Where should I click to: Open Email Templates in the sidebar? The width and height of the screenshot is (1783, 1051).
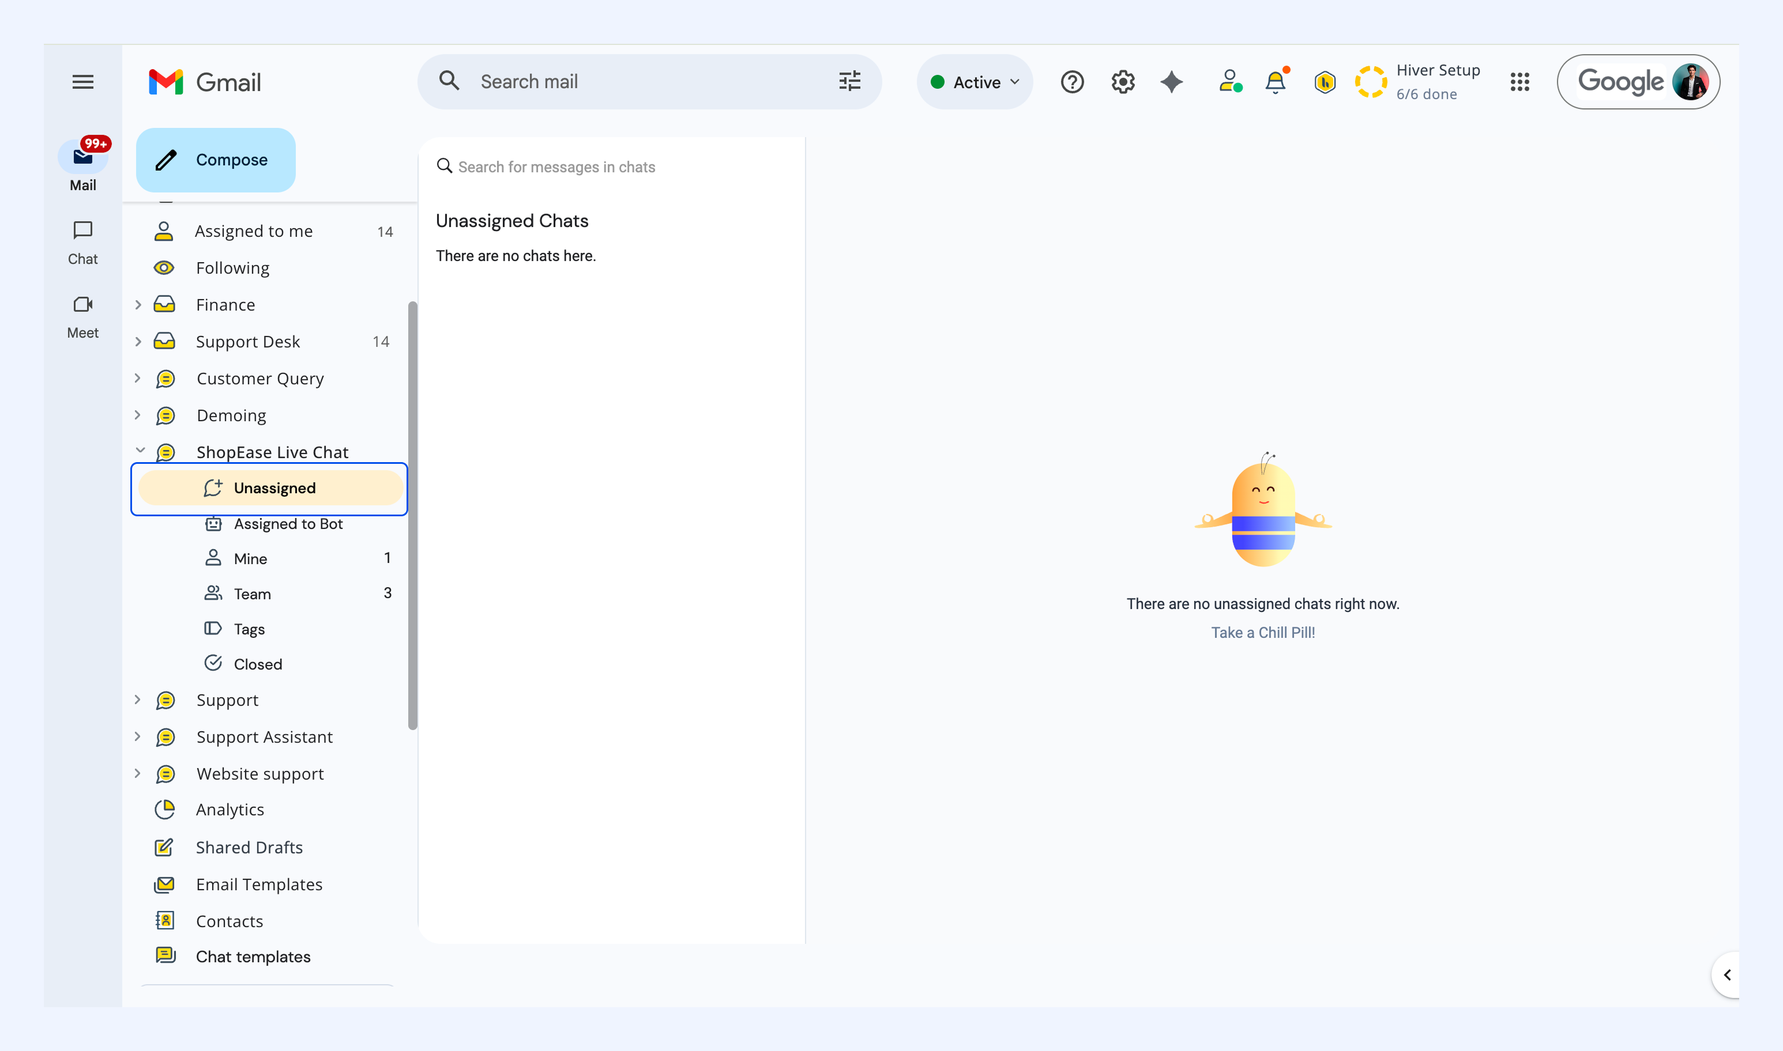259,884
